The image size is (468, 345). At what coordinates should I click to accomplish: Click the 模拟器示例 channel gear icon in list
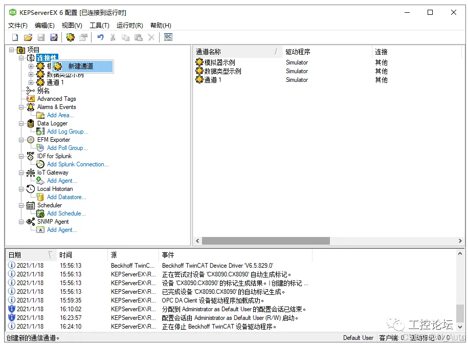[199, 62]
